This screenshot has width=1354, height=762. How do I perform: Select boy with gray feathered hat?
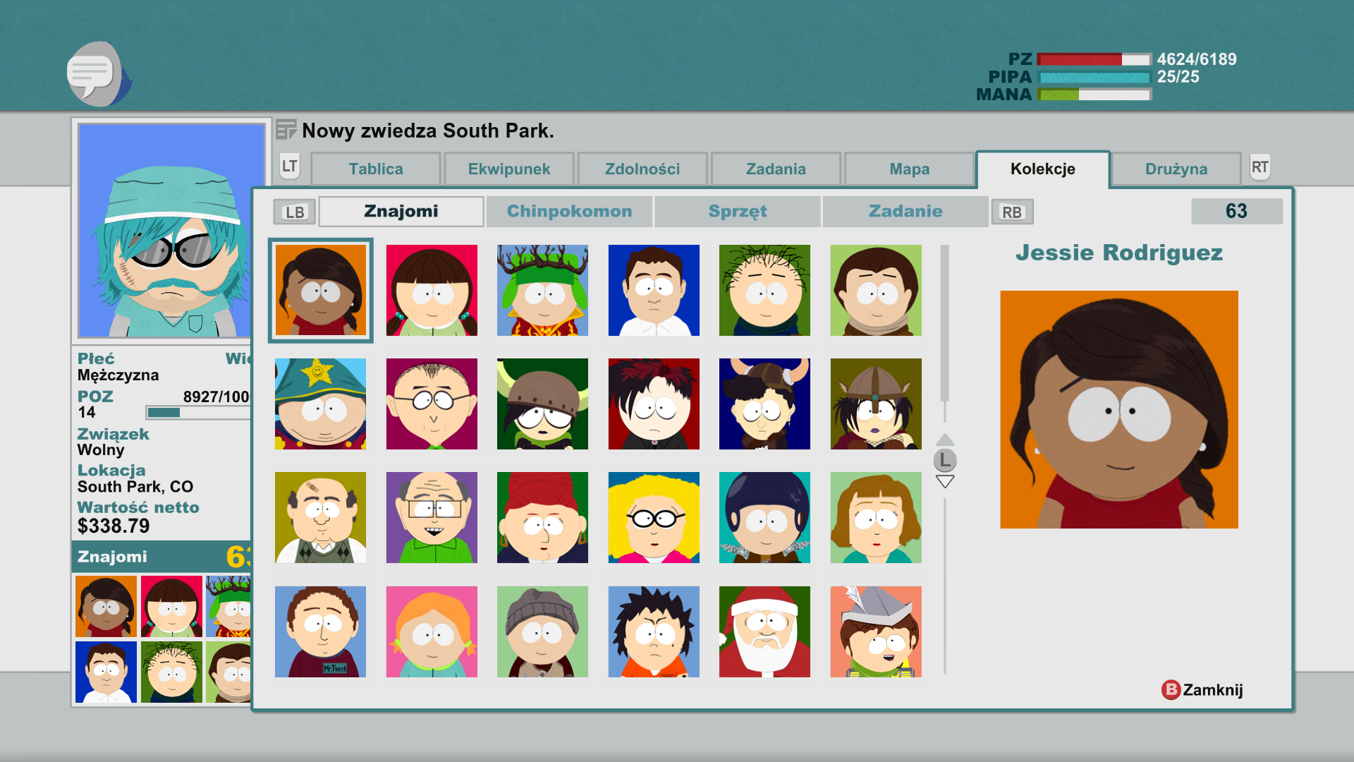click(876, 631)
